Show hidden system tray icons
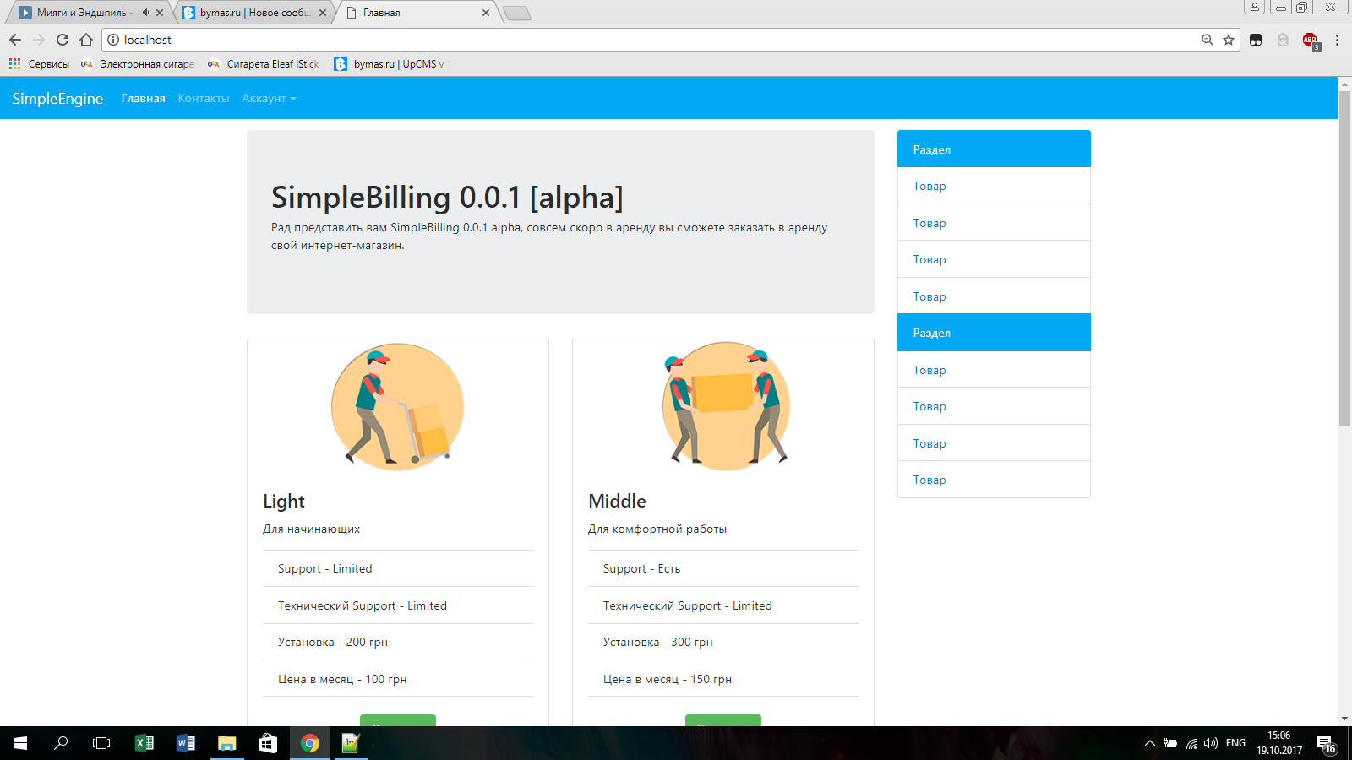Image resolution: width=1352 pixels, height=760 pixels. click(x=1149, y=743)
